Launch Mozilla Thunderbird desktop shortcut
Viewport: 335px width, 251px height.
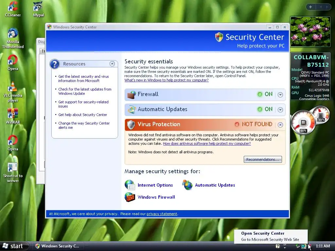click(x=13, y=38)
